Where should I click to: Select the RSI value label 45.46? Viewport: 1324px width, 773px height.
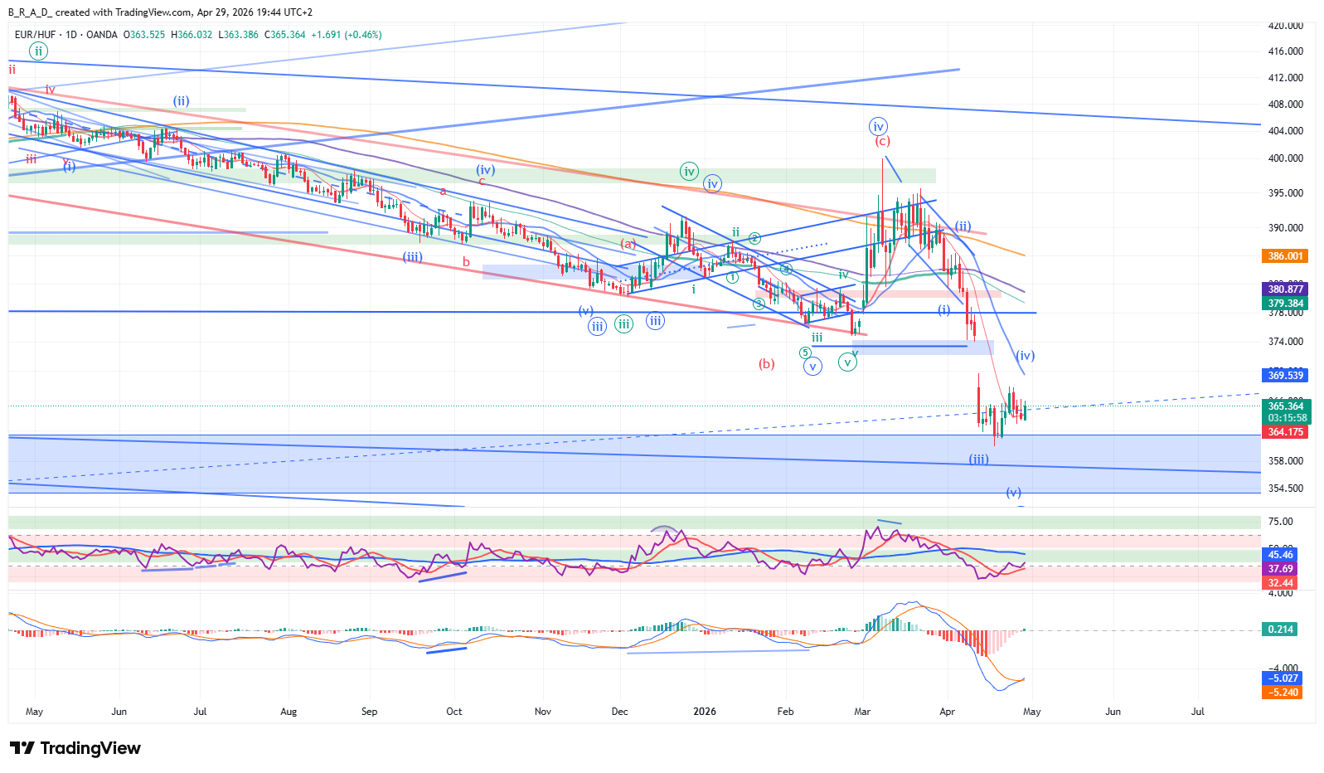[1279, 555]
